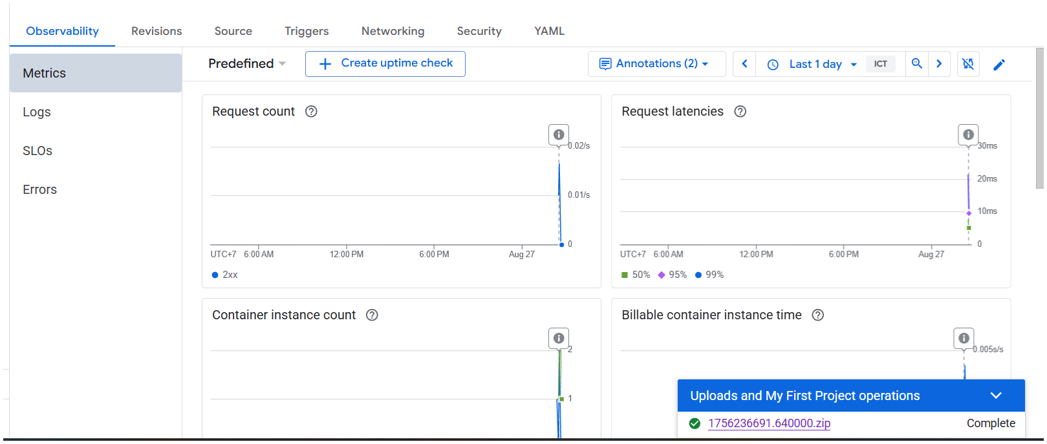Open the Source tab
The width and height of the screenshot is (1047, 444).
[233, 31]
